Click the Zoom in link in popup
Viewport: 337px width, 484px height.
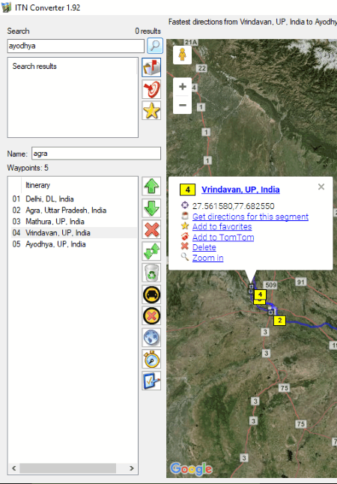pos(207,258)
